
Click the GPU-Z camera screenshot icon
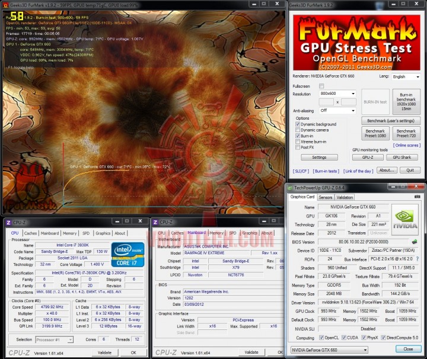(417, 196)
